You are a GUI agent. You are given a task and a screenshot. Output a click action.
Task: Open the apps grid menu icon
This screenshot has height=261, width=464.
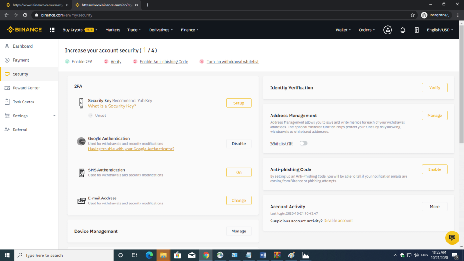(52, 30)
